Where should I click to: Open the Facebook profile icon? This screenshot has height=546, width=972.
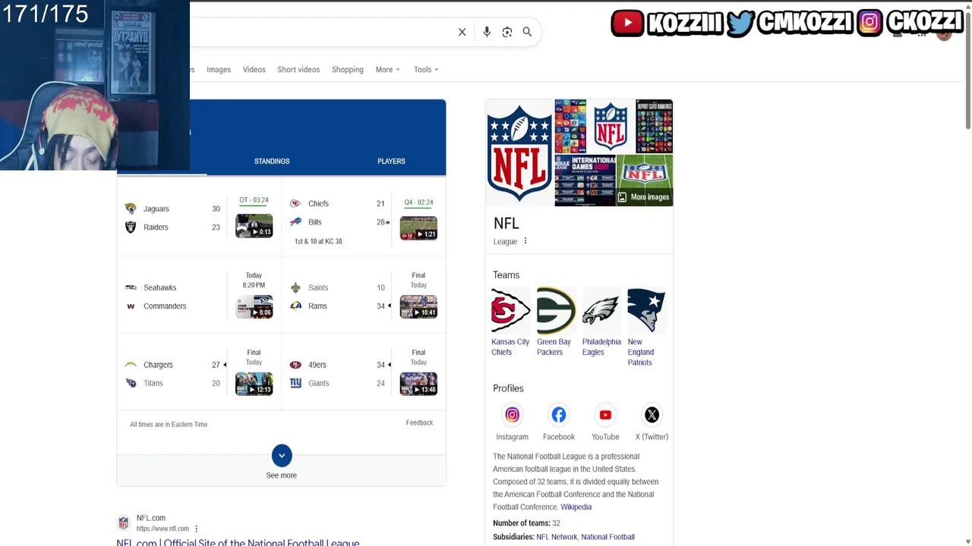click(559, 415)
